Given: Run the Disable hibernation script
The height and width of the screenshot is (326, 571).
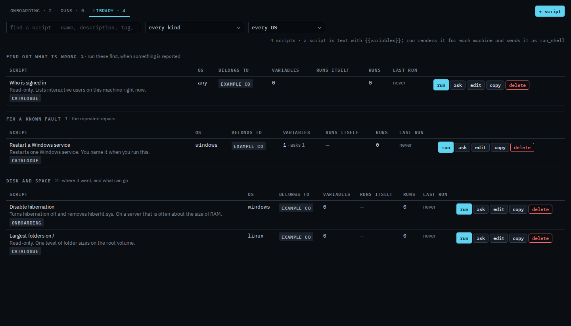Looking at the screenshot, I should pos(464,209).
